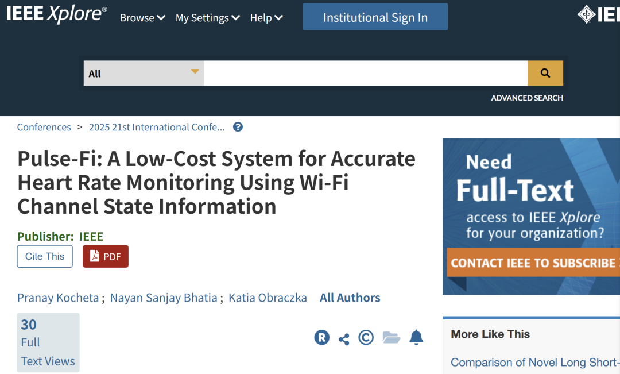This screenshot has width=620, height=374.
Task: Open the My Settings menu
Action: 208,18
